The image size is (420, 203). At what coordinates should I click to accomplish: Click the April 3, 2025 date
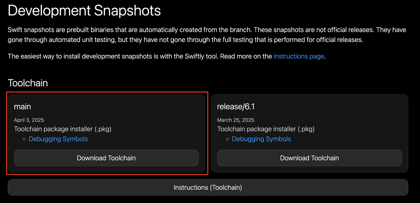pos(29,120)
